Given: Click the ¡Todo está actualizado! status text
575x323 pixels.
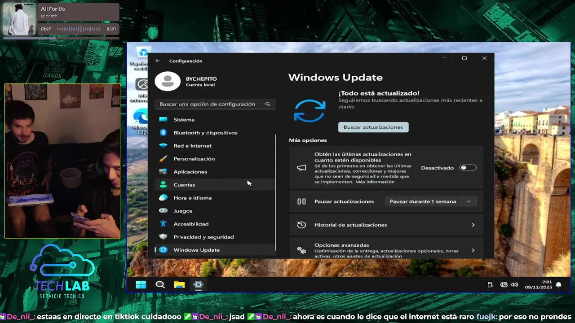Looking at the screenshot, I should point(379,93).
